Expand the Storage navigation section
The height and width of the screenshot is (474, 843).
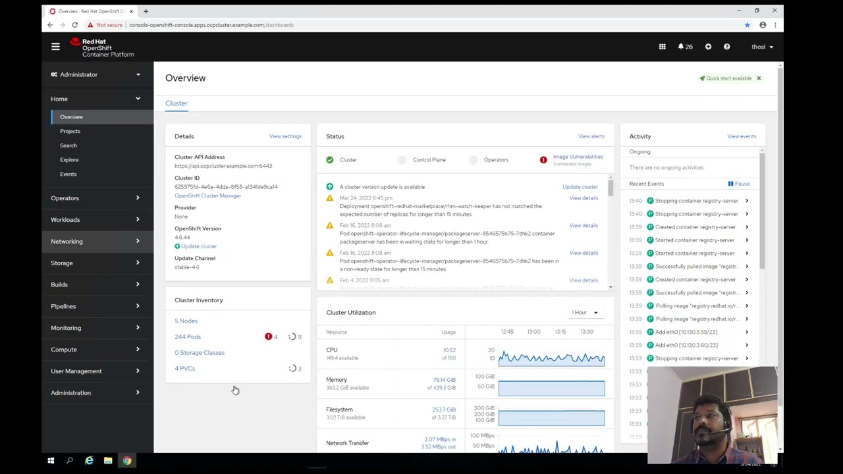[x=96, y=263]
